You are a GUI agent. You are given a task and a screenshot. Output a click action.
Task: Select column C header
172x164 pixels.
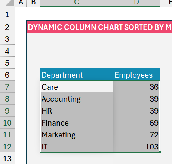pyautogui.click(x=77, y=3)
